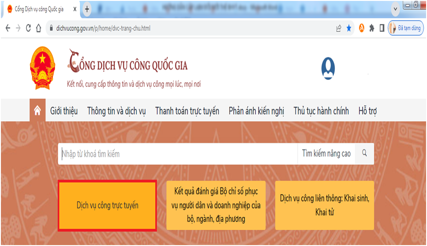
Task: Open Phản ánh kiến nghị menu
Action: point(256,111)
